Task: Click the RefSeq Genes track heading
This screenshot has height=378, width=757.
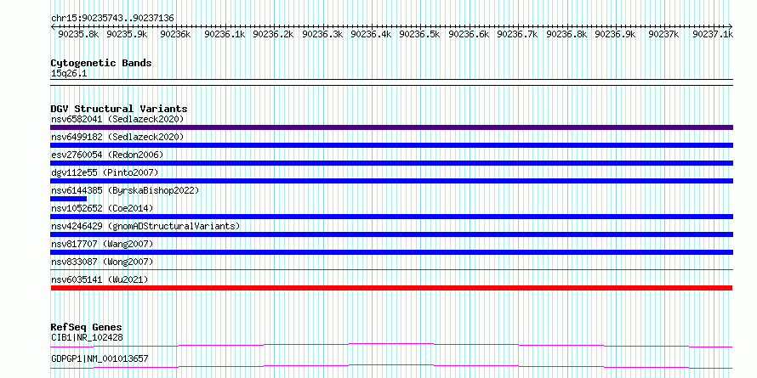Action: click(86, 327)
